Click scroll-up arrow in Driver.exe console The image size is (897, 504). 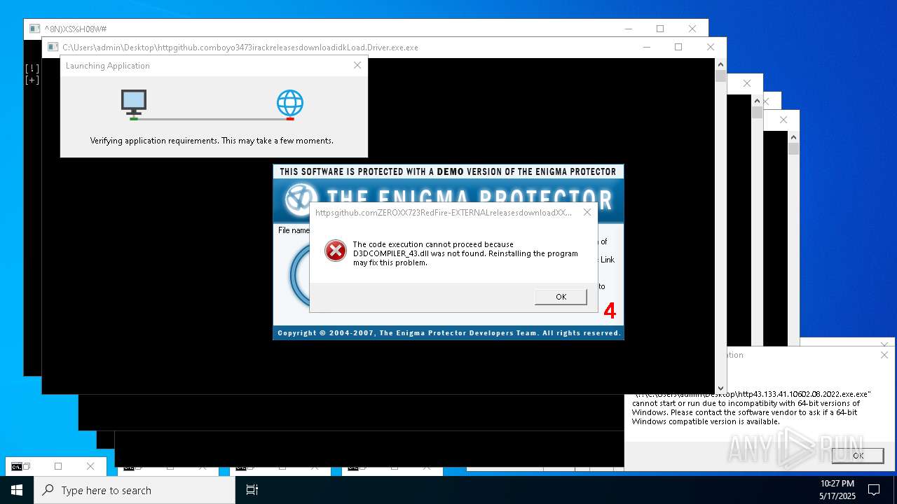[x=720, y=64]
